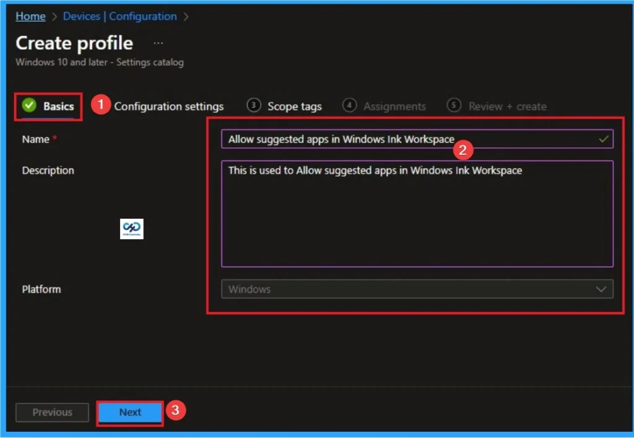This screenshot has height=438, width=634.
Task: Click the step 4 circle icon for Assignments
Action: click(350, 106)
